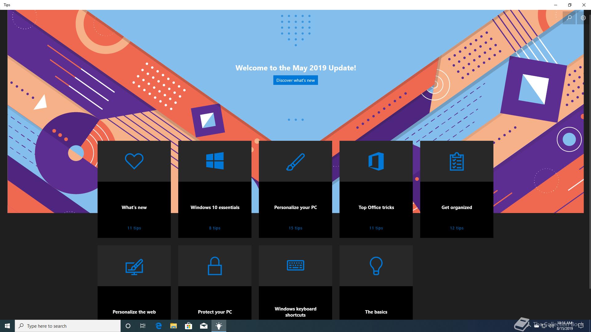
Task: Click the paintbrush icon on Personalize your PC
Action: pos(295,162)
